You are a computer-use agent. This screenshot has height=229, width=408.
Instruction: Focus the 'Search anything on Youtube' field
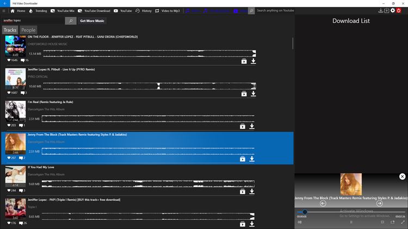[275, 11]
